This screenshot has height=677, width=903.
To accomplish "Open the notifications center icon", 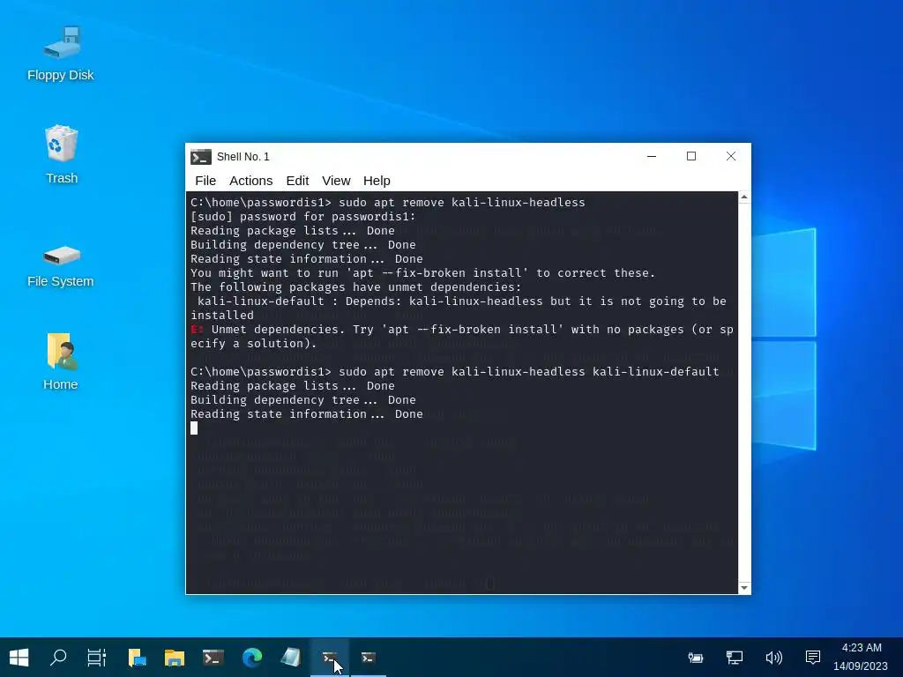I will click(x=812, y=658).
